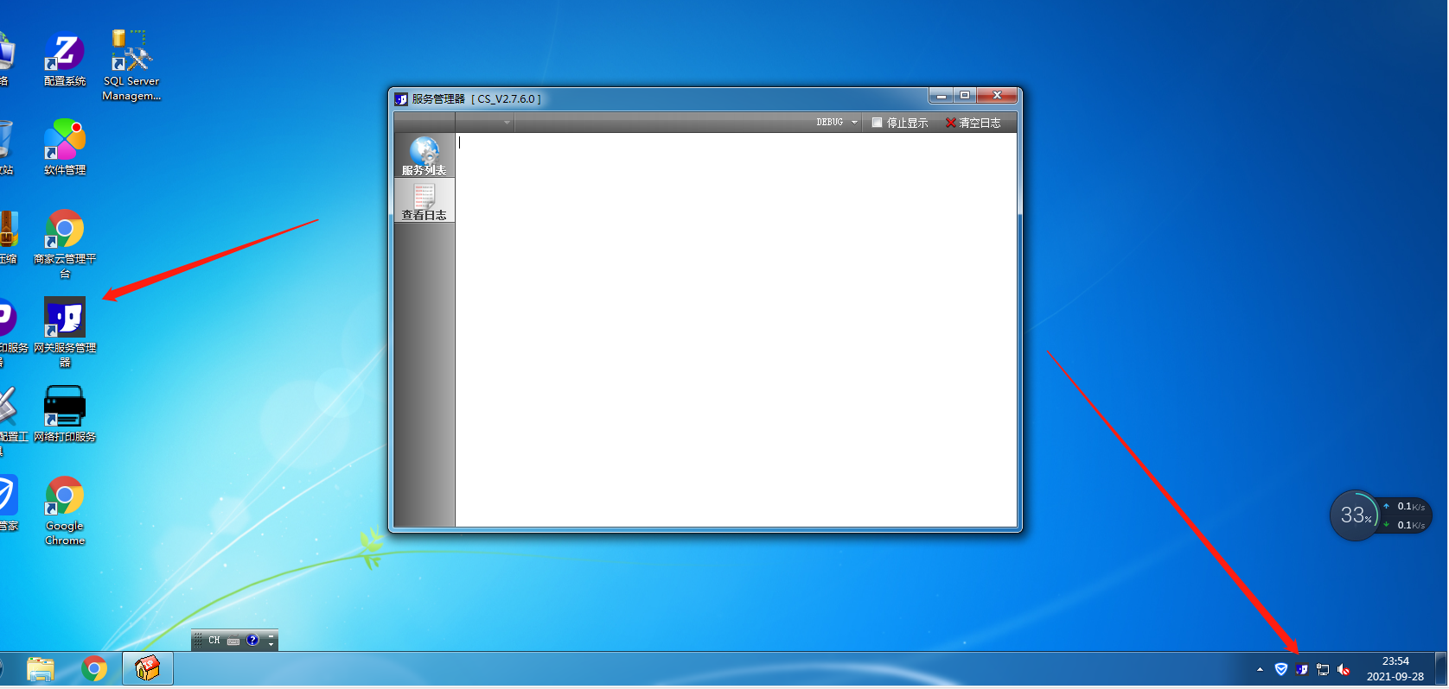This screenshot has width=1449, height=689.
Task: Select the 商家云管理平台 desktop shortcut
Action: pyautogui.click(x=65, y=243)
